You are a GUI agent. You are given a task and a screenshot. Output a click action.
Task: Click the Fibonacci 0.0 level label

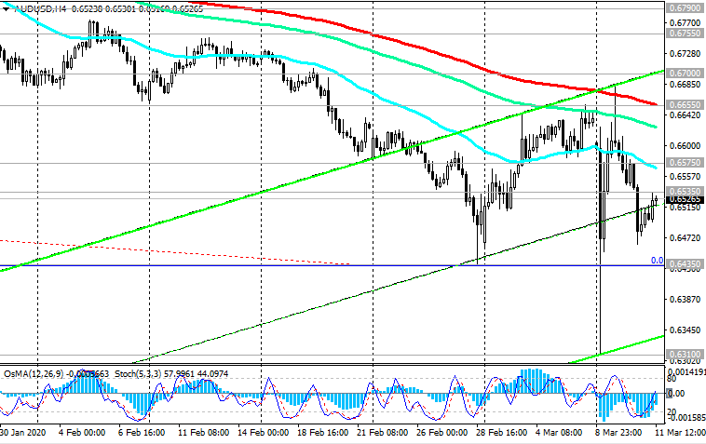click(x=656, y=262)
